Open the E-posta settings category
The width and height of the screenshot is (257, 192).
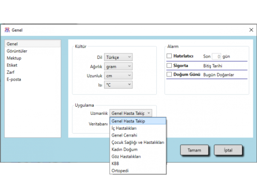[33, 79]
